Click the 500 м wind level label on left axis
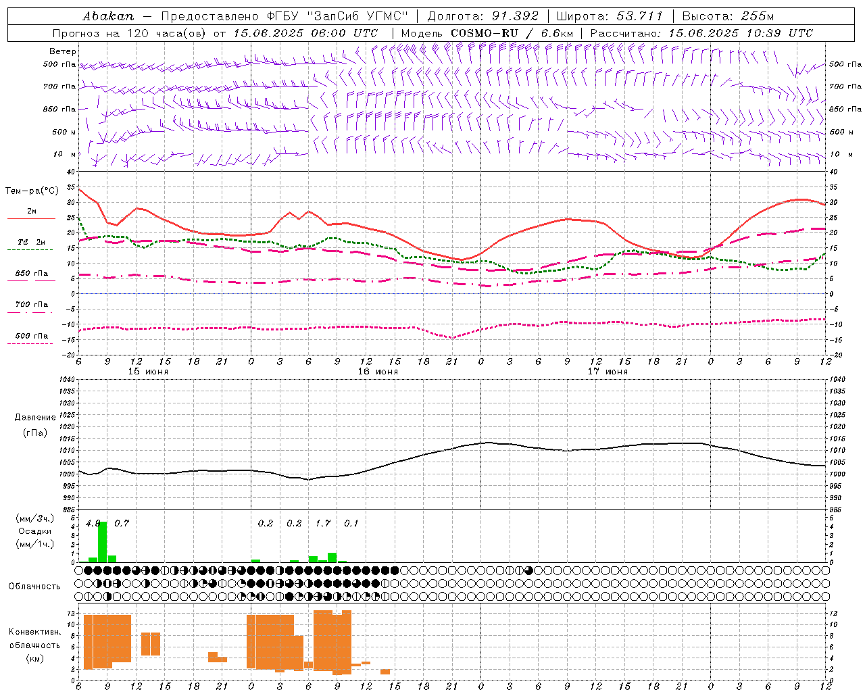The image size is (865, 692). click(x=64, y=132)
